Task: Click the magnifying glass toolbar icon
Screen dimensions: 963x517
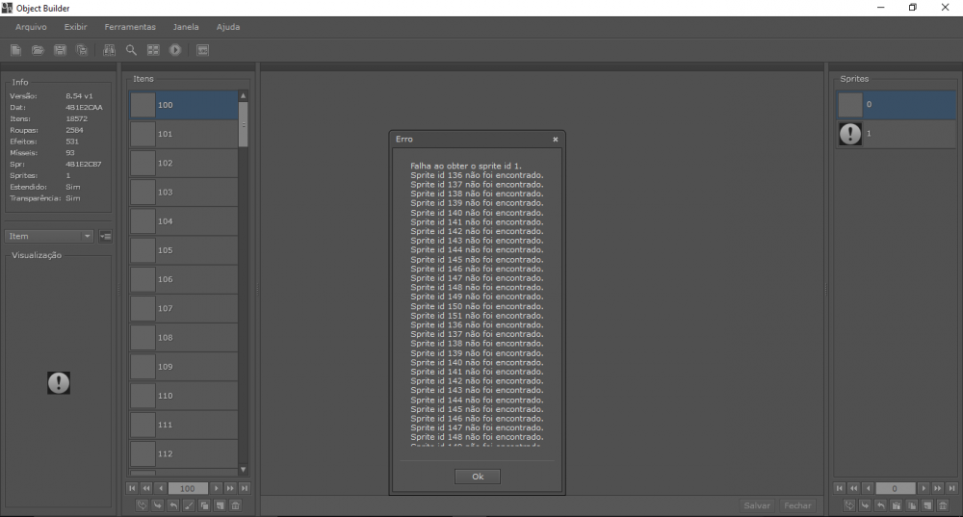Action: (x=131, y=50)
